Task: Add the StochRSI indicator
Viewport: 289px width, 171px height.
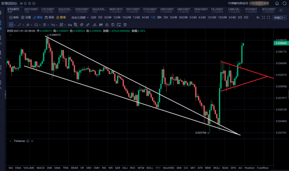Action: (169, 168)
